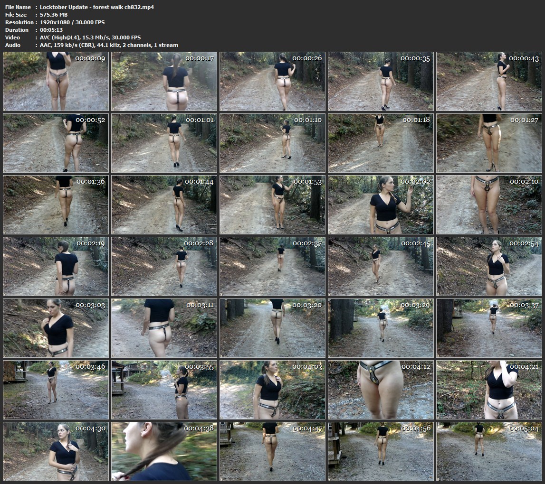Click the frame at 00:02:10
Screen dimensions: 545x484
489,205
